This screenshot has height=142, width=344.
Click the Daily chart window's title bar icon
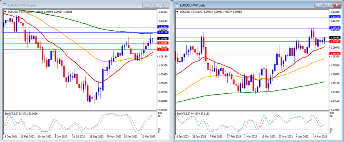pyautogui.click(x=177, y=5)
